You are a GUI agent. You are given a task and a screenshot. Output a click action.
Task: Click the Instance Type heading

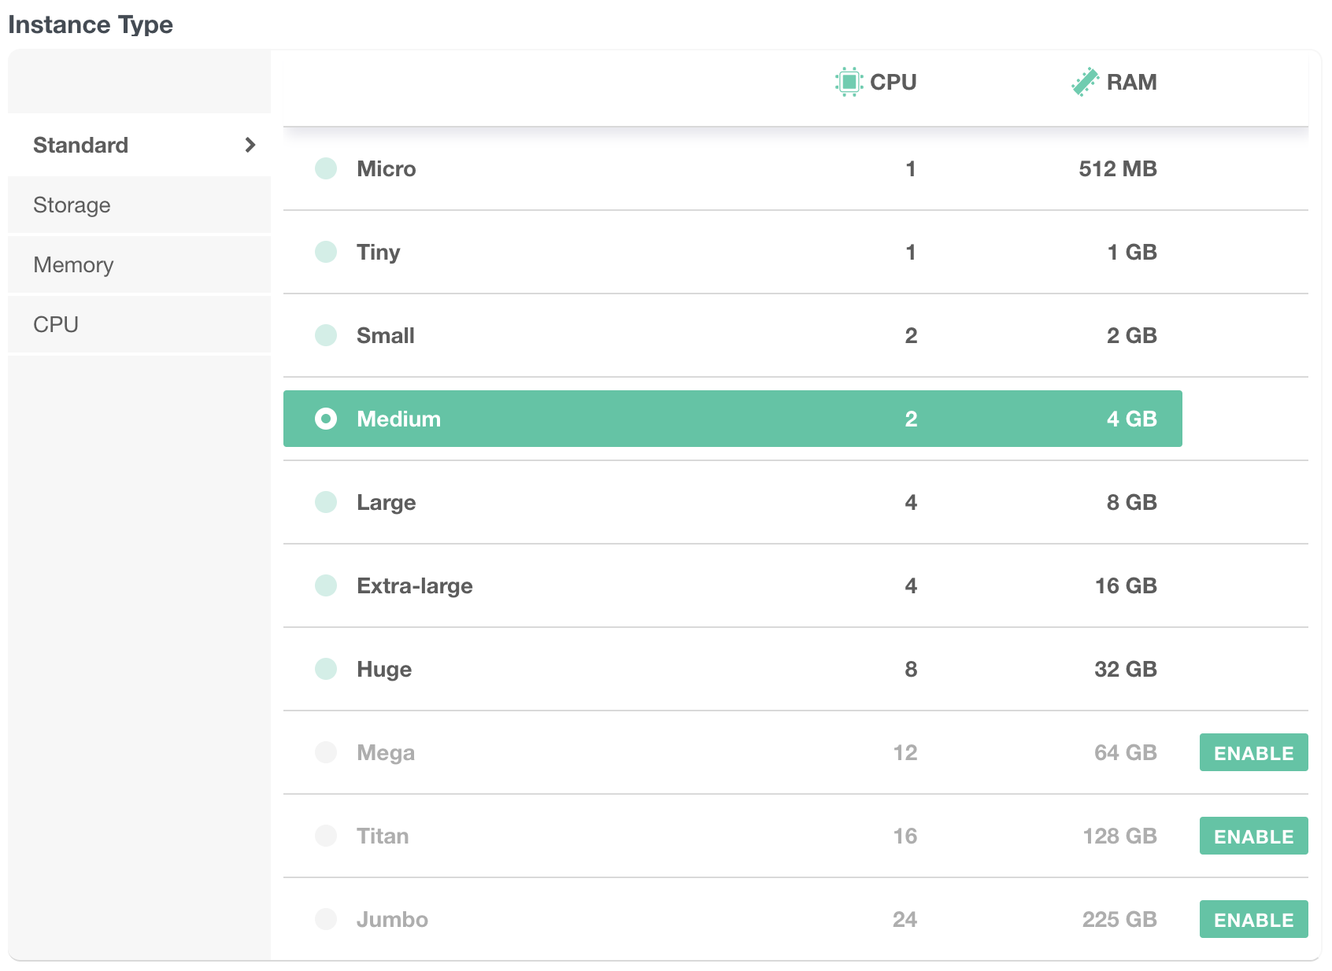91,24
